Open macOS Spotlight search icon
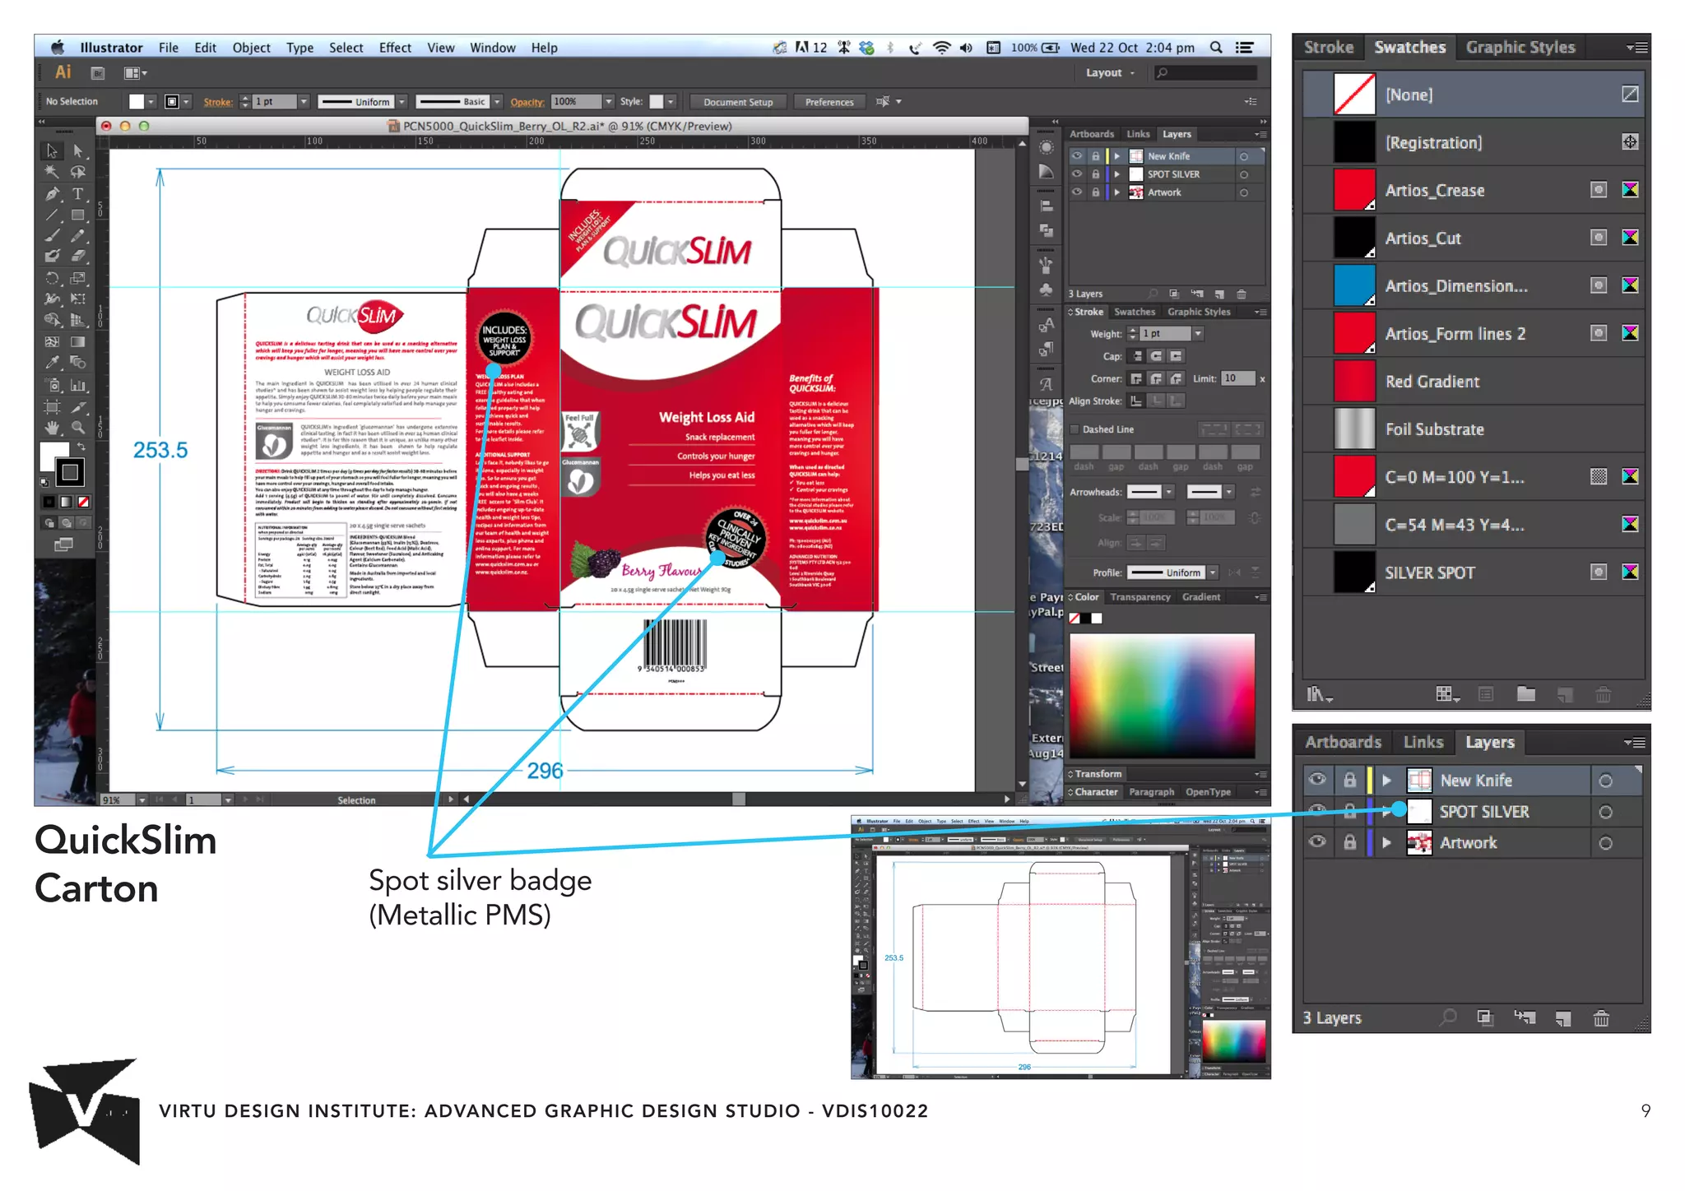 coord(1215,48)
